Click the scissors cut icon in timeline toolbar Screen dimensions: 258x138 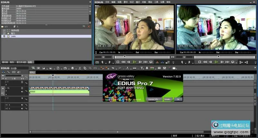click(x=80, y=68)
